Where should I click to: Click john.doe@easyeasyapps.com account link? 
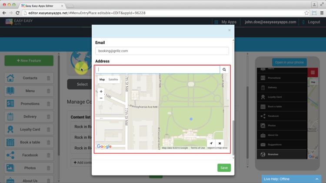click(270, 22)
